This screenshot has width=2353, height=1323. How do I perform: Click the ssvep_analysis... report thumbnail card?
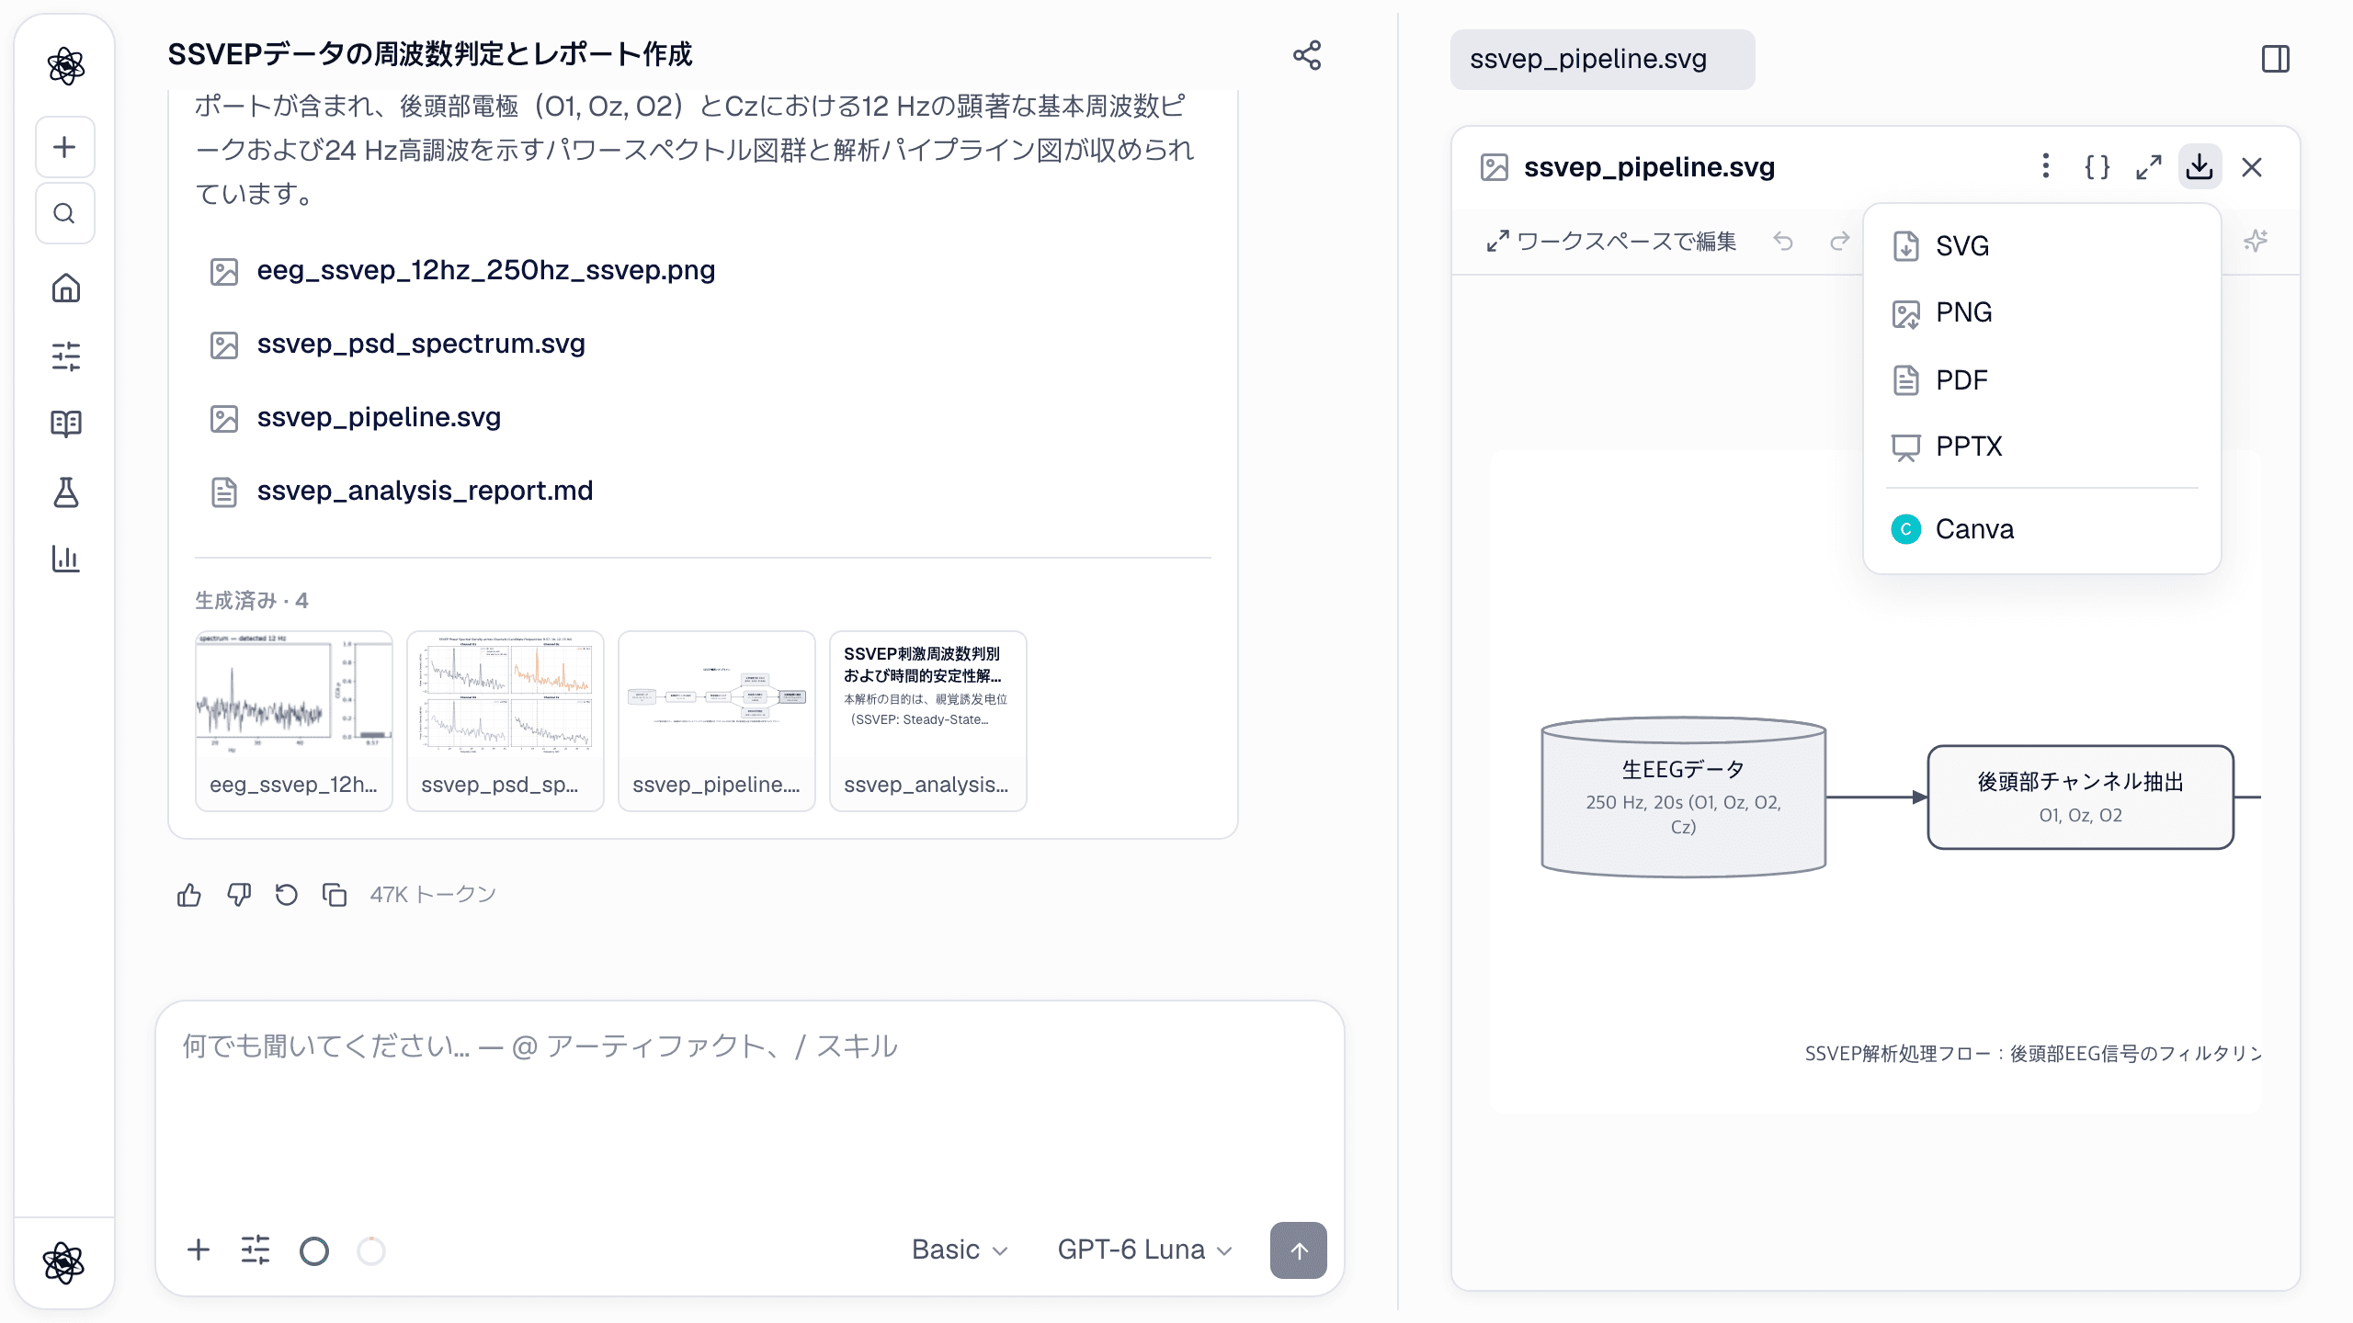(928, 721)
